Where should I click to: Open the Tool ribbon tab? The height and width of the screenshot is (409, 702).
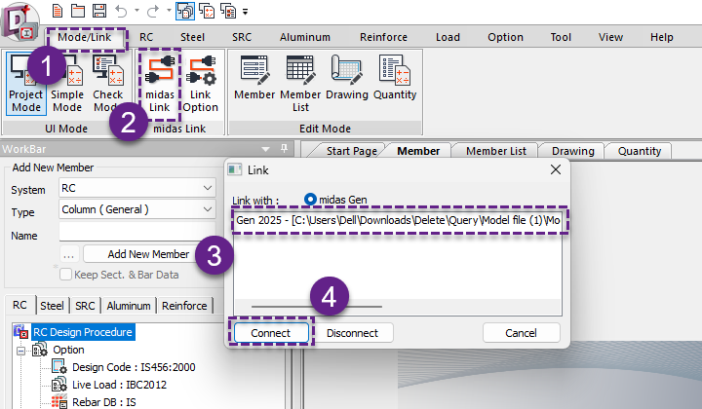click(x=561, y=38)
